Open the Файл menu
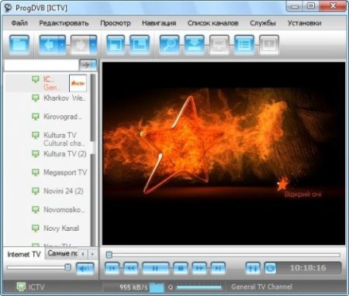The height and width of the screenshot is (296, 349). click(x=19, y=23)
